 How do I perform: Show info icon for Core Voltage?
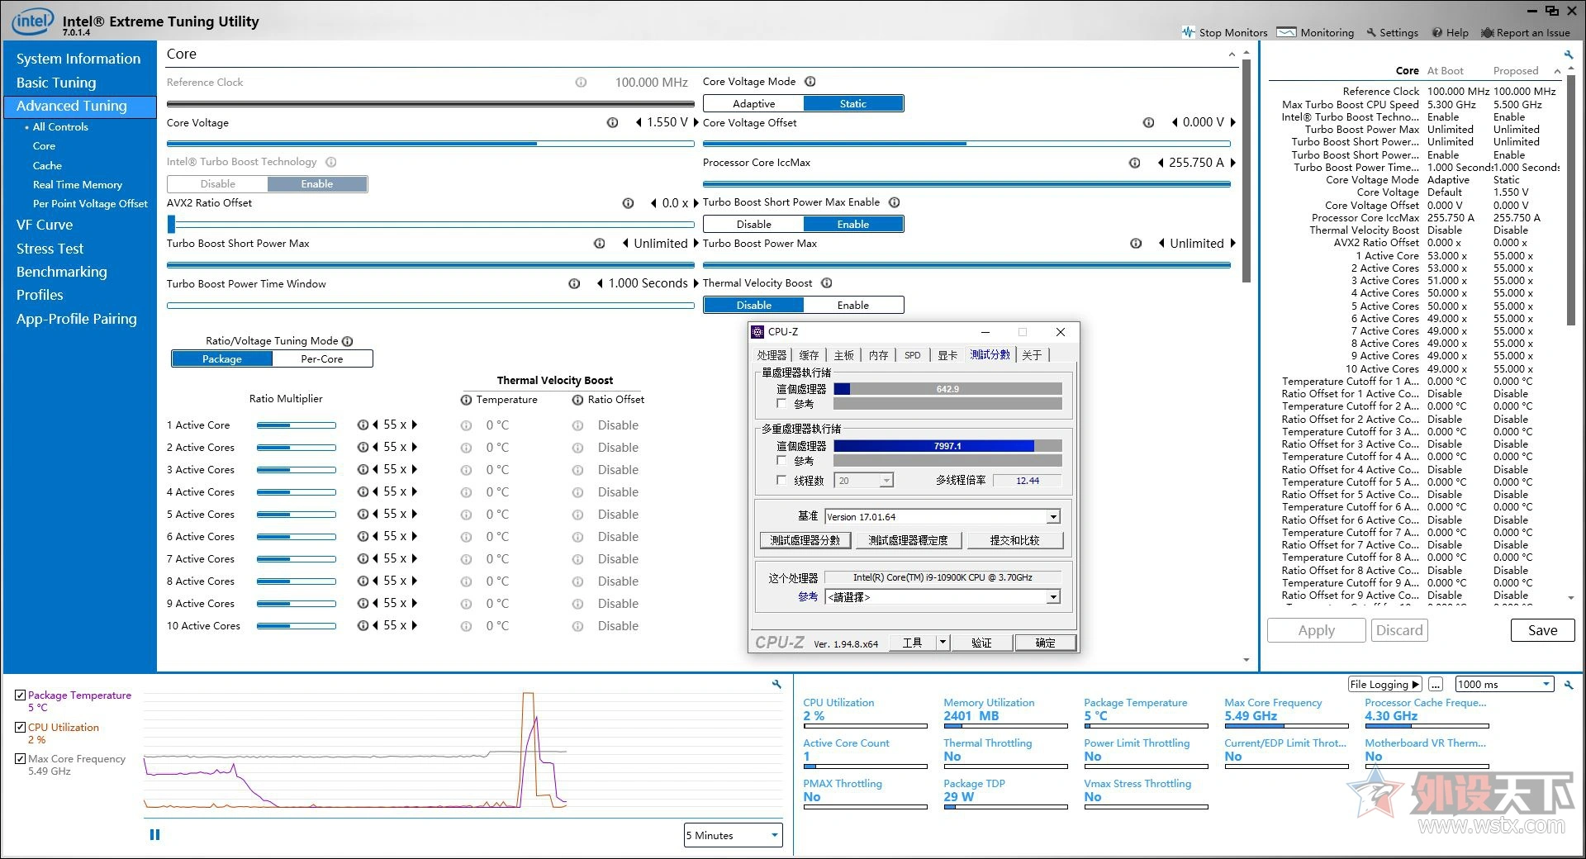tap(612, 122)
